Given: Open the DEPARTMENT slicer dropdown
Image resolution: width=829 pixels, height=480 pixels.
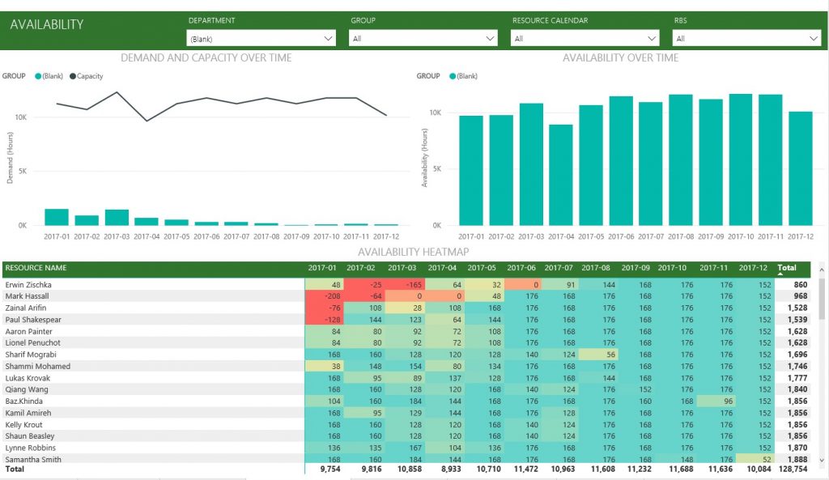Looking at the screenshot, I should [x=328, y=37].
